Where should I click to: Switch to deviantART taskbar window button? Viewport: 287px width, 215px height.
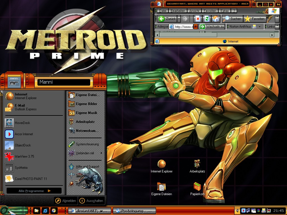pos(90,211)
